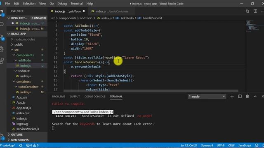Open the Selection menu
264x148 pixels.
(x=29, y=4)
